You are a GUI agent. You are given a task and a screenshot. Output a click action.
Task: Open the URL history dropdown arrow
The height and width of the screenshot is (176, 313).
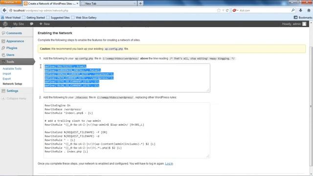(223, 10)
